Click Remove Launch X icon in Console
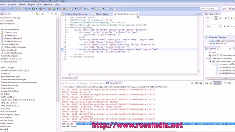This screenshot has width=235, height=132. pyautogui.click(x=196, y=83)
